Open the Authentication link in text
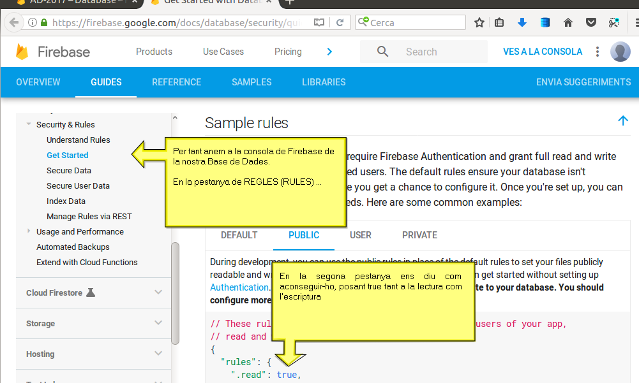The height and width of the screenshot is (383, 639). [239, 287]
